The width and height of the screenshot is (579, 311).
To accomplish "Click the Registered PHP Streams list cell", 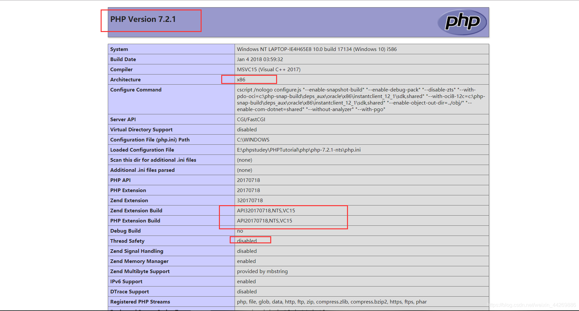I will coord(332,302).
